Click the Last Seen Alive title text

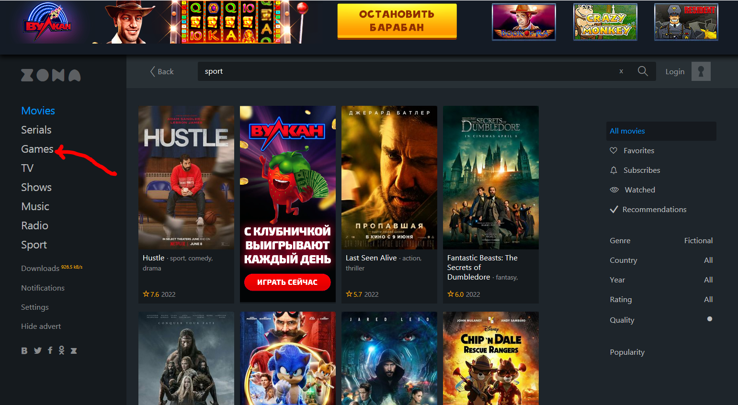tap(371, 258)
